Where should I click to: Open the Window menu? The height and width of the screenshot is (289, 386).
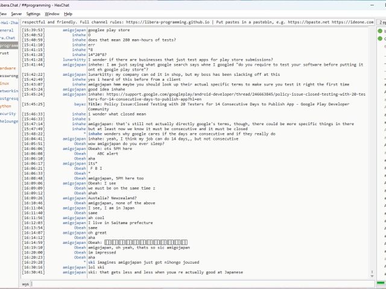click(52, 13)
